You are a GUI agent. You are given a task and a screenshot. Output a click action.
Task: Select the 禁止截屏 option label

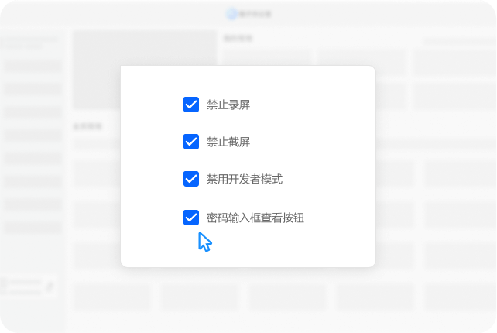point(228,142)
